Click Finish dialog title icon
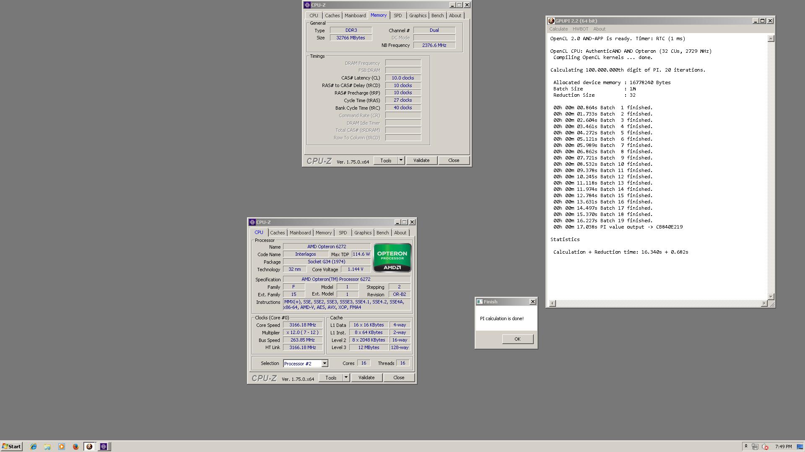 tap(480, 302)
